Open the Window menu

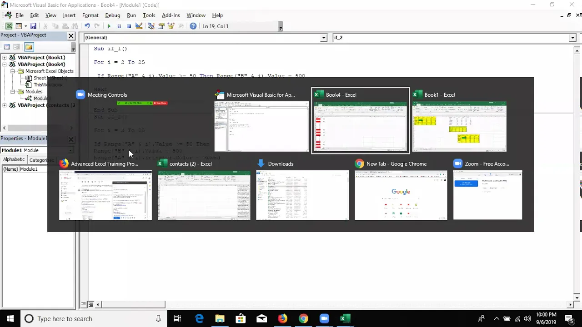196,15
